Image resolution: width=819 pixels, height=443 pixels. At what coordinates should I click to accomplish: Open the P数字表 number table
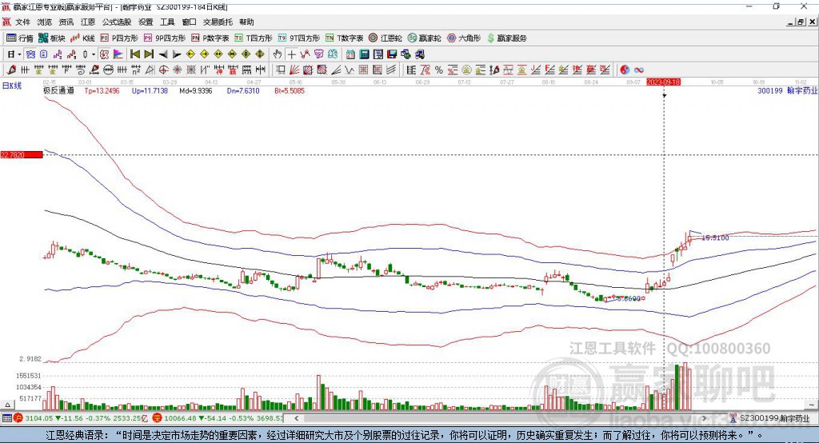210,38
